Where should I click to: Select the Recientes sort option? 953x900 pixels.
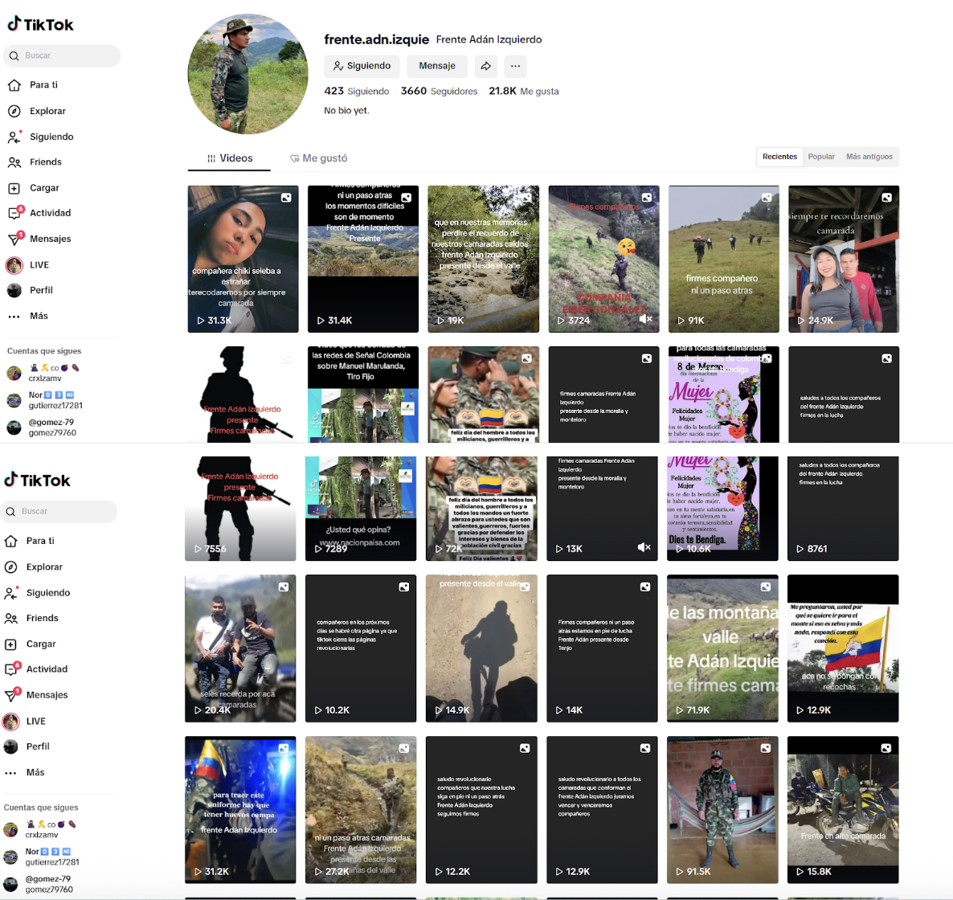779,157
